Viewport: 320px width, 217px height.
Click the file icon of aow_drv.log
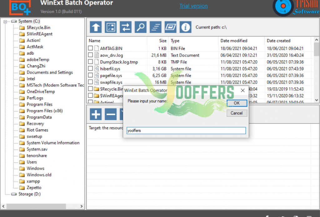pyautogui.click(x=97, y=55)
